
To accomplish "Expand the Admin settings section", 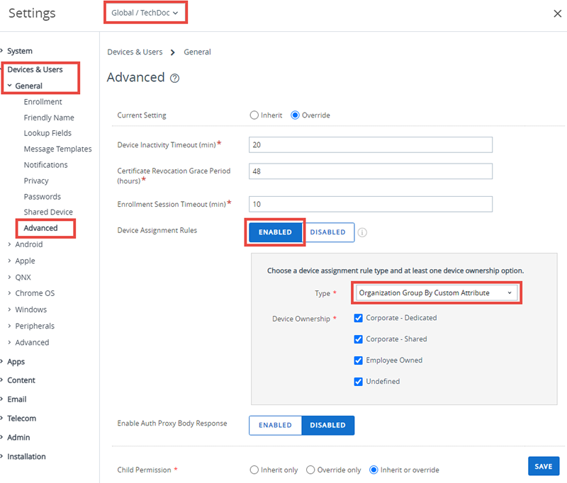I will coord(18,438).
